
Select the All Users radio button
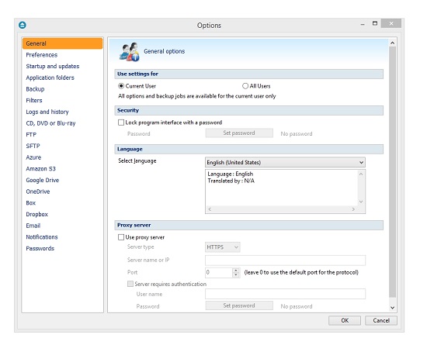click(x=245, y=86)
